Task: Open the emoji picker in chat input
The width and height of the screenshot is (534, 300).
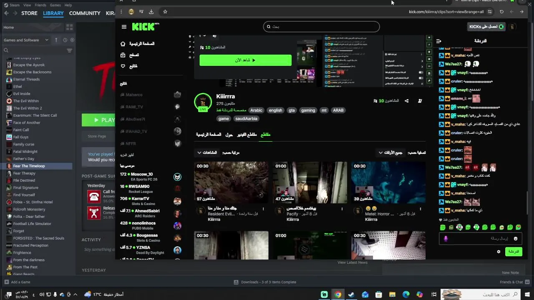Action: [516, 239]
